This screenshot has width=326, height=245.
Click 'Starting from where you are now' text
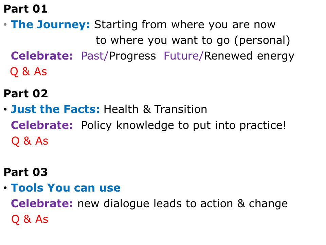coord(185,24)
